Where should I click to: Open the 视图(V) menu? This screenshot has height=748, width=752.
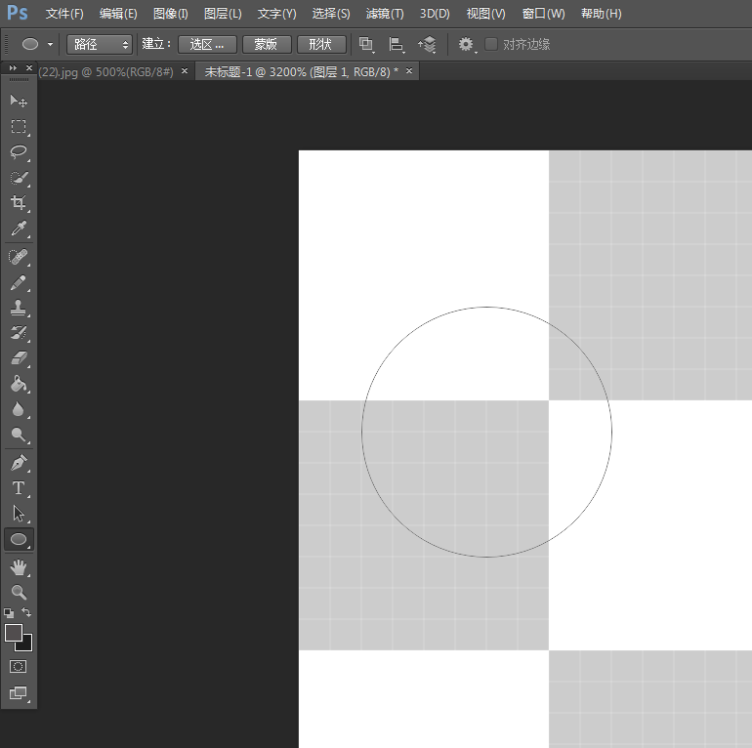click(485, 14)
